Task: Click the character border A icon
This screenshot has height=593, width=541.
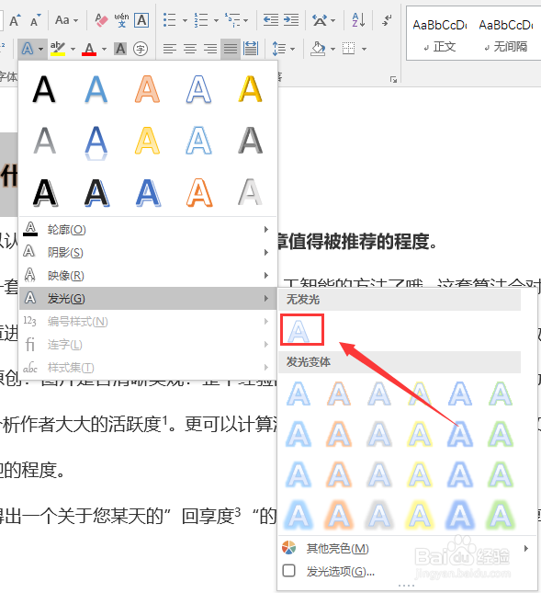Action: pos(141,20)
